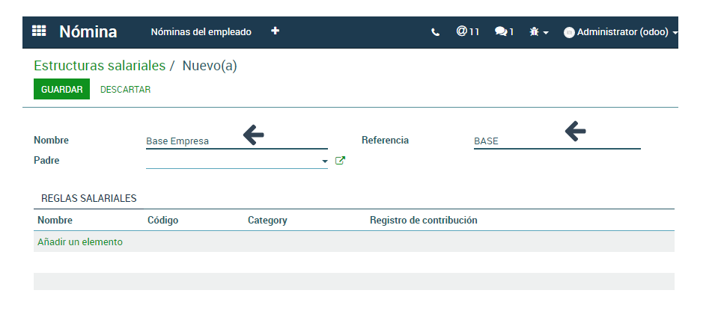Viewport: 721px width, 314px height.
Task: Click the Nómina app title
Action: 88,31
